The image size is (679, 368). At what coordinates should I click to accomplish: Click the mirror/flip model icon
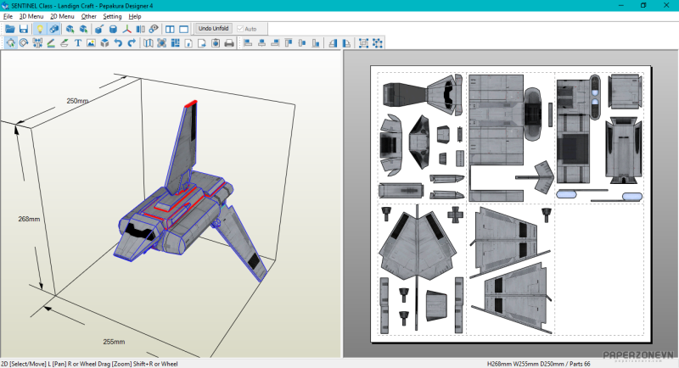pyautogui.click(x=140, y=29)
